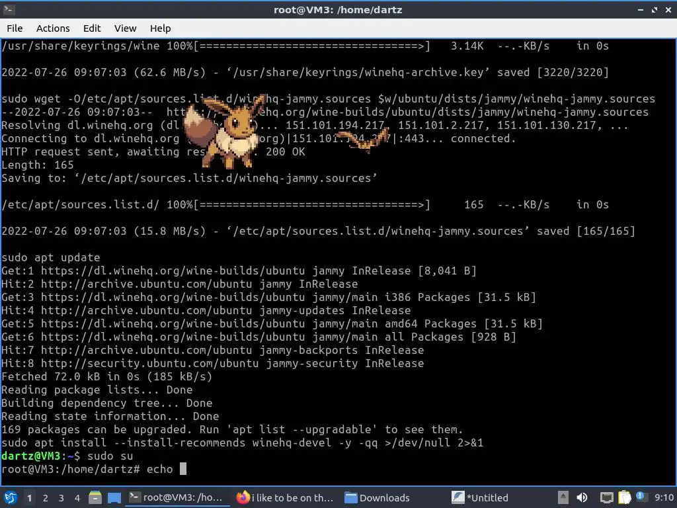Click the 'Hit:8' security.ubuntu.com line
This screenshot has height=508, width=677.
pos(212,363)
